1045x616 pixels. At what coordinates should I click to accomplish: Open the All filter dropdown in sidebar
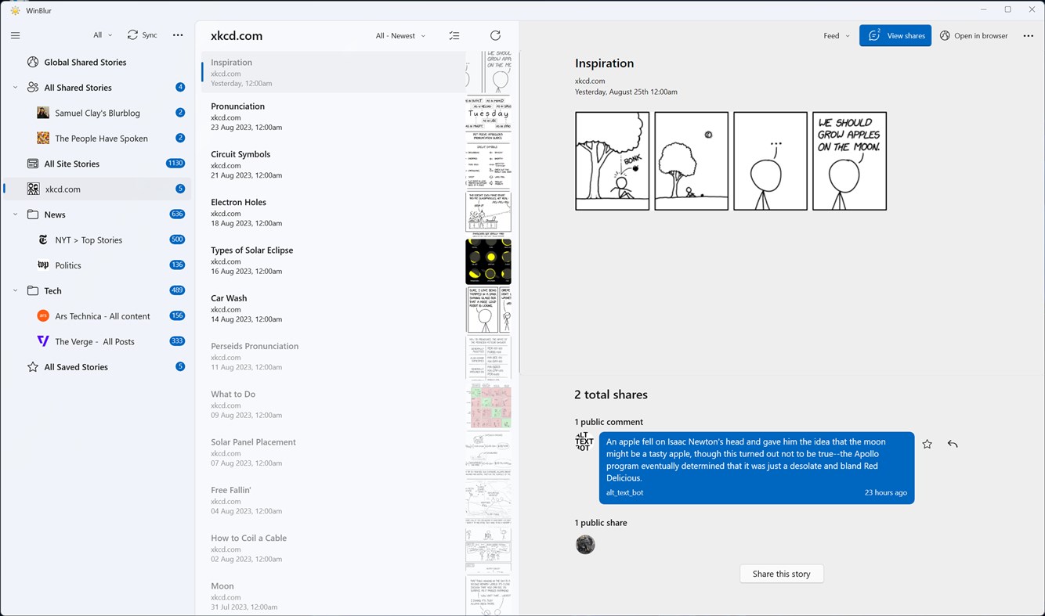(x=101, y=34)
